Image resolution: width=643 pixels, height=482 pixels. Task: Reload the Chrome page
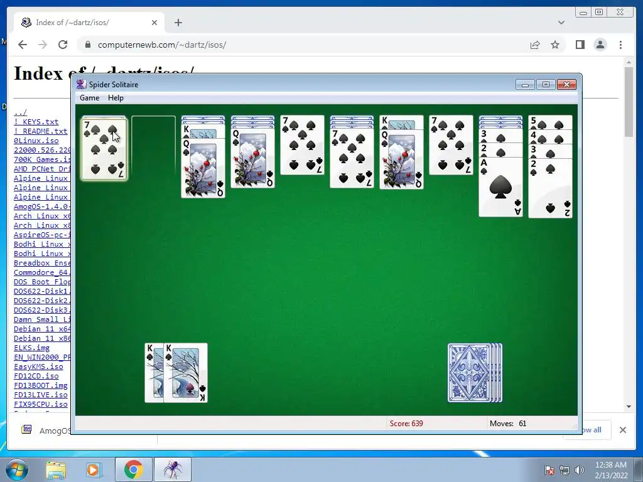(63, 45)
